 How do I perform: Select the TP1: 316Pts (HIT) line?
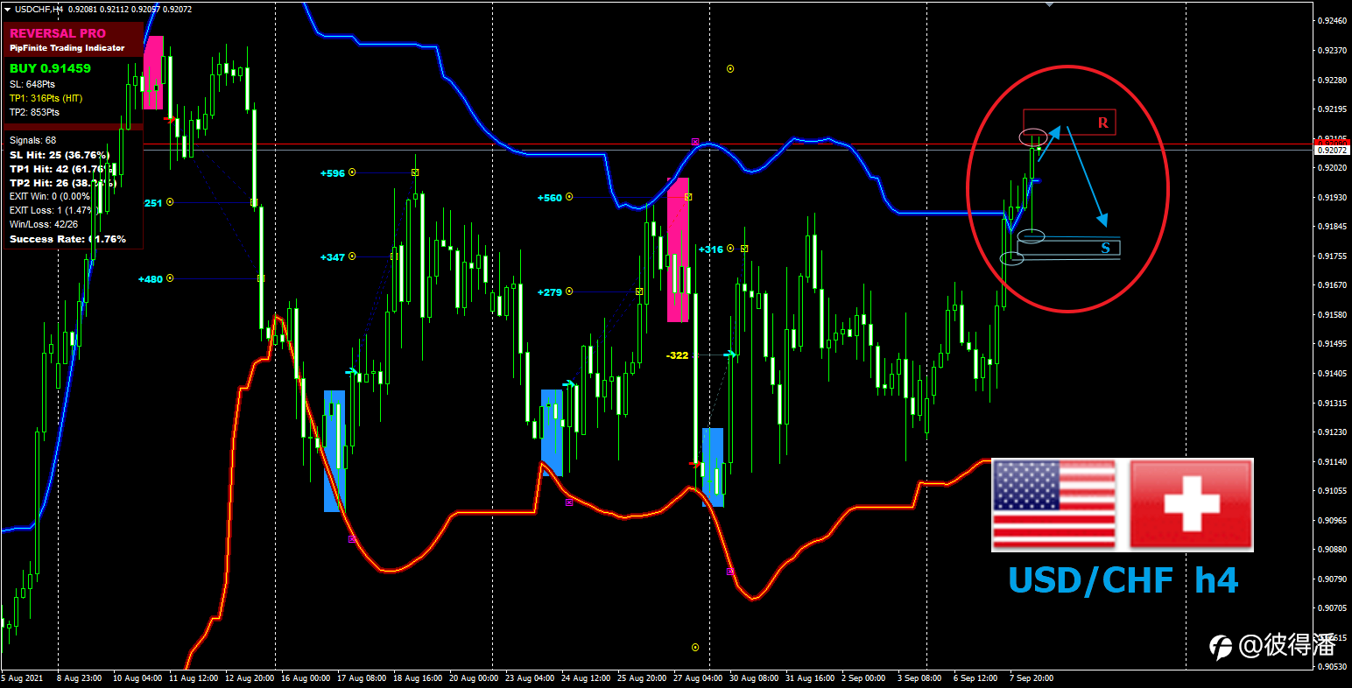click(x=46, y=98)
